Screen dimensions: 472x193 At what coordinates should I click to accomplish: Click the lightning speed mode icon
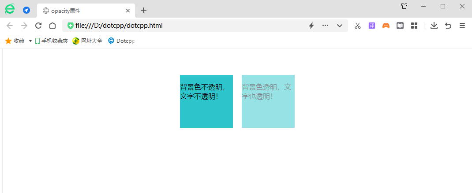311,26
